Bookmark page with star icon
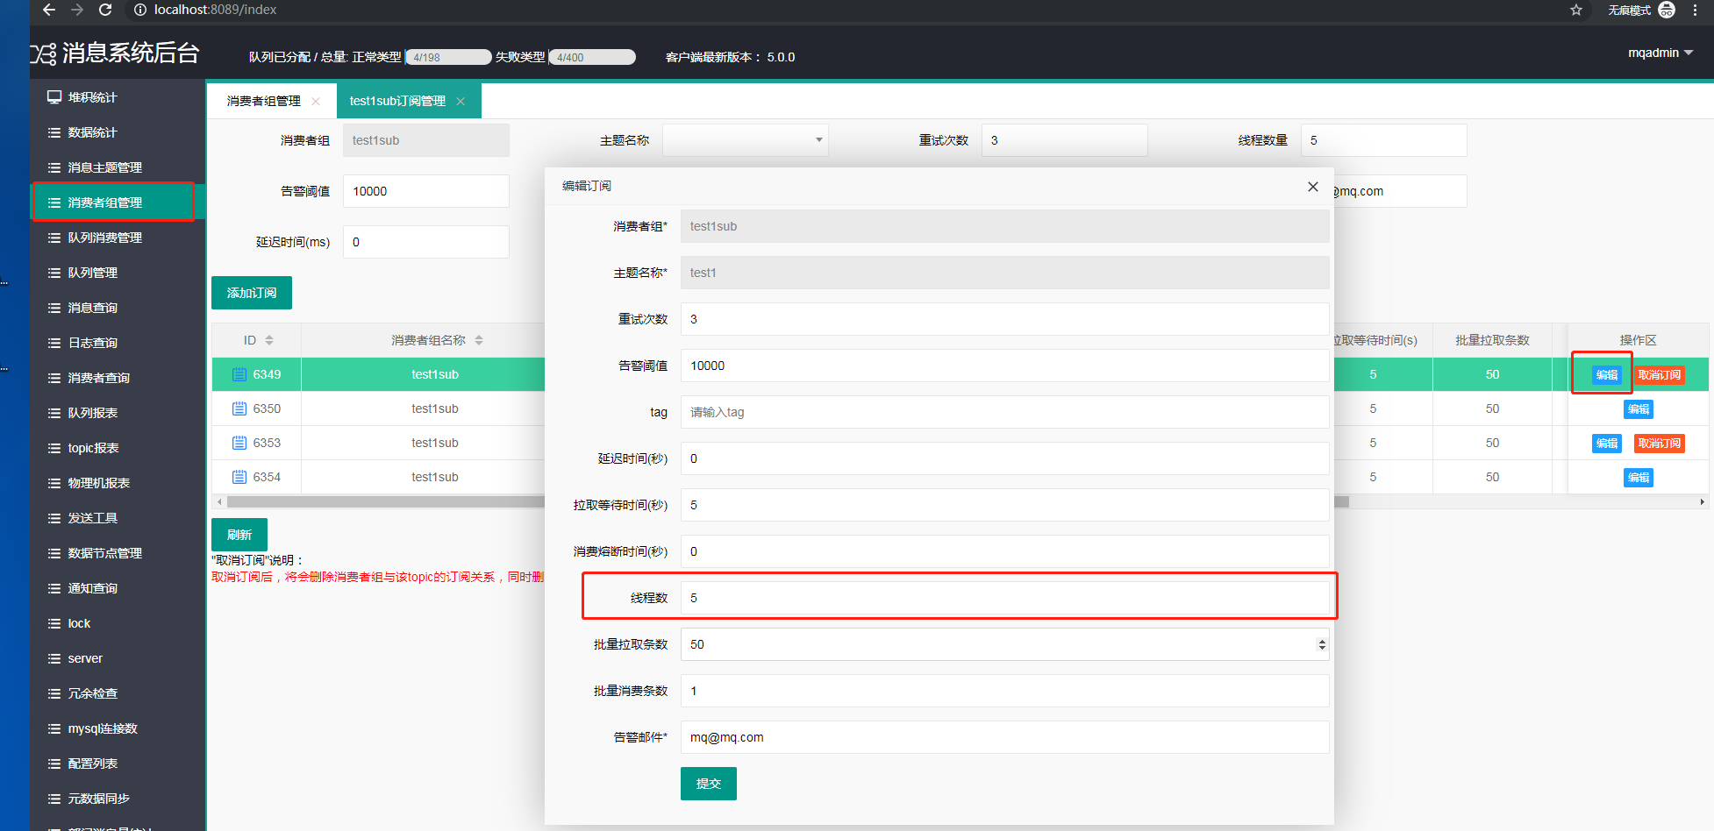Viewport: 1714px width, 831px height. pyautogui.click(x=1576, y=10)
